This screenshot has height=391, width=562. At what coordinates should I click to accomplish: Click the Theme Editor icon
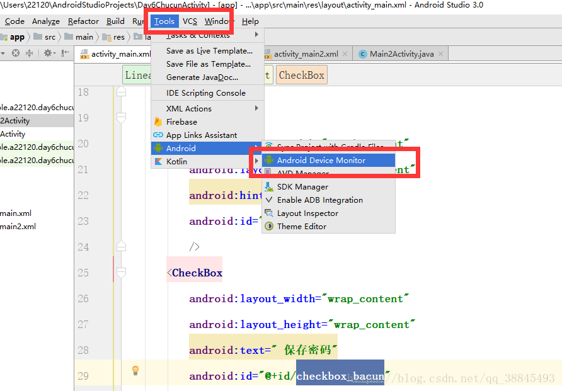coord(269,227)
